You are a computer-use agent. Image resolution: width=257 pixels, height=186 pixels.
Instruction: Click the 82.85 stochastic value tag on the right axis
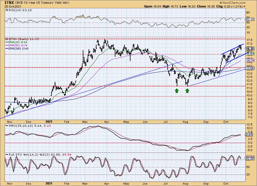coord(250,159)
